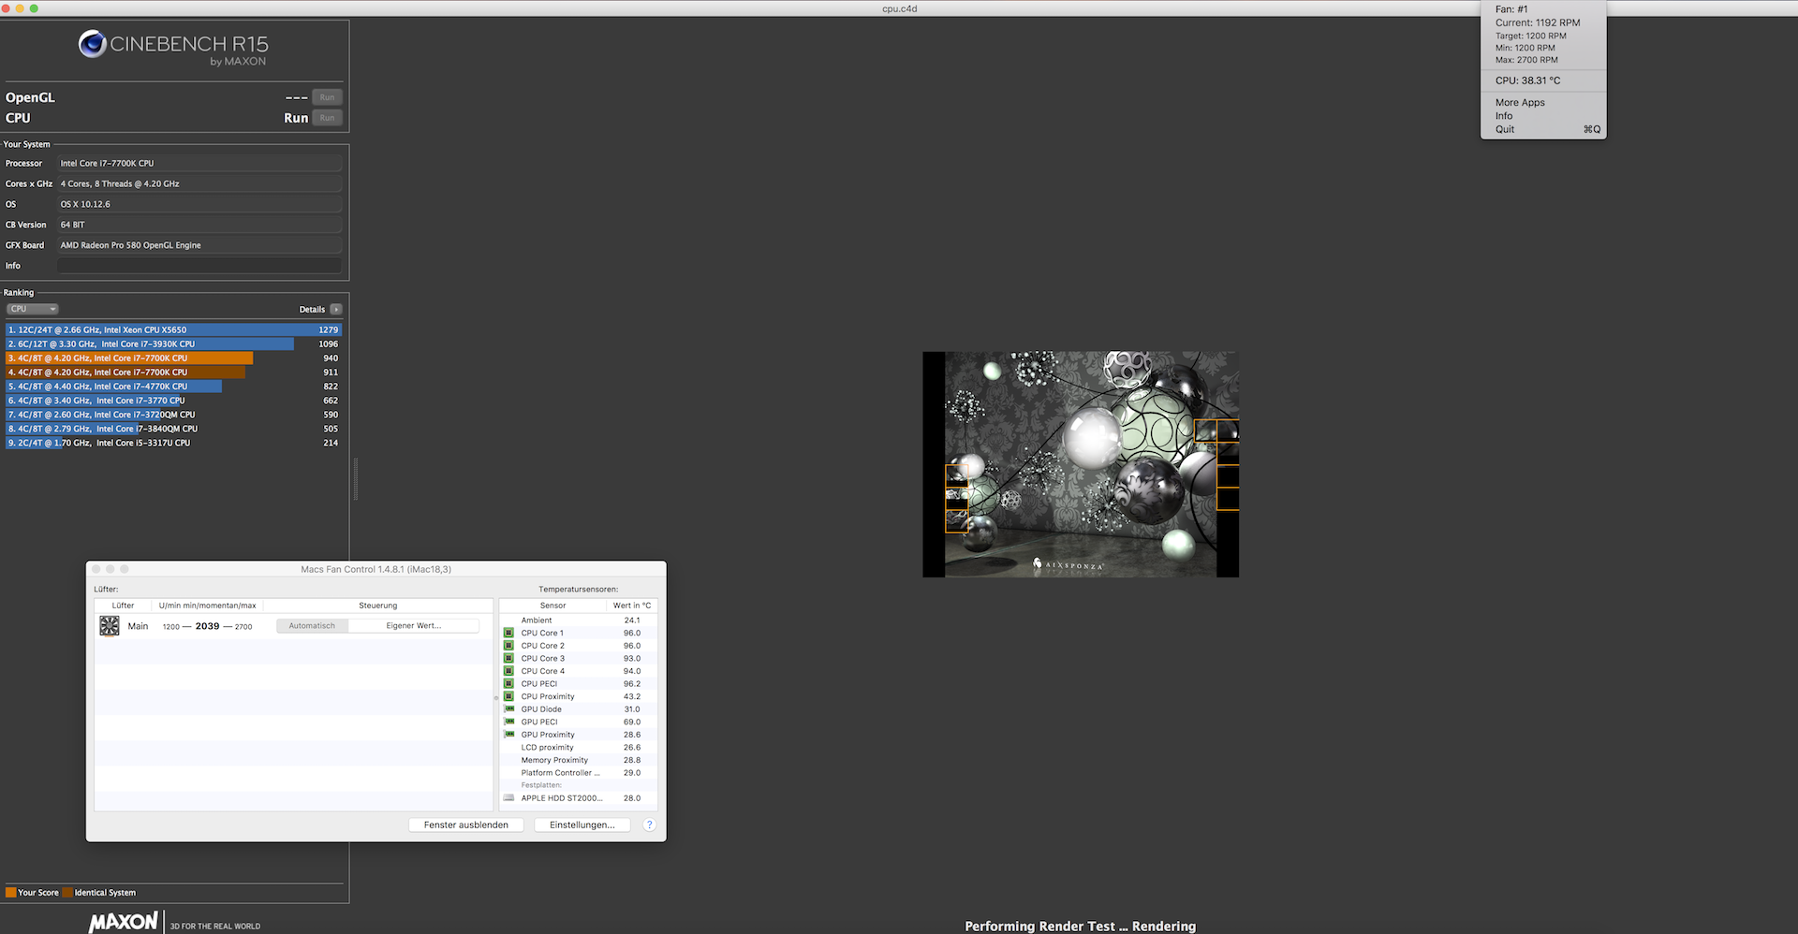This screenshot has height=934, width=1798.
Task: Click the CPU Proximity sensor icon
Action: click(508, 696)
